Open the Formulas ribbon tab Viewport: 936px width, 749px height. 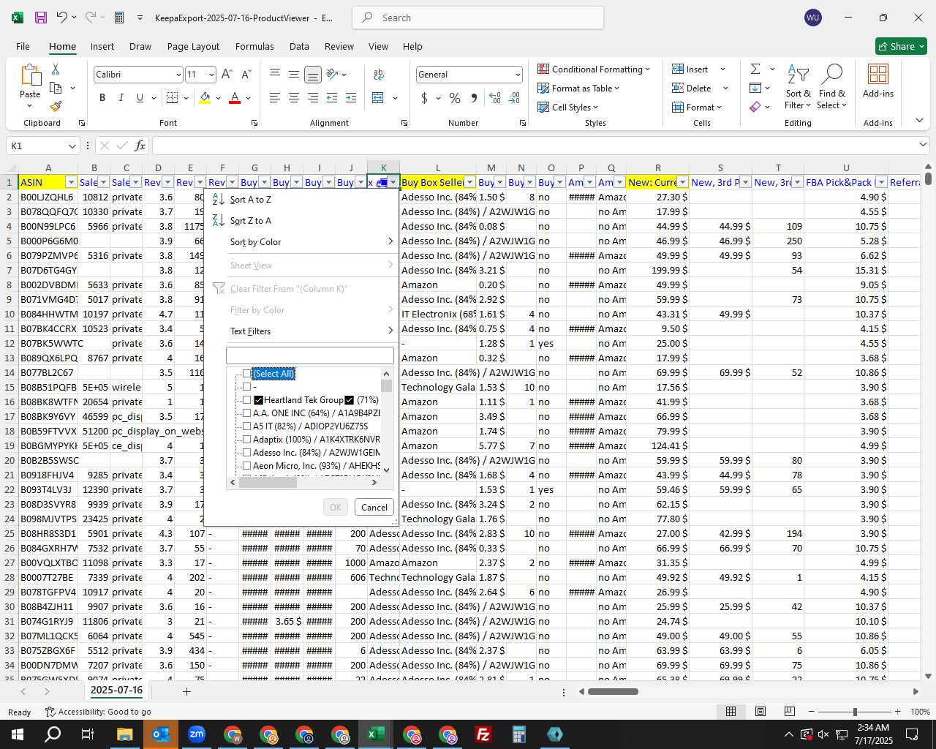click(x=254, y=46)
